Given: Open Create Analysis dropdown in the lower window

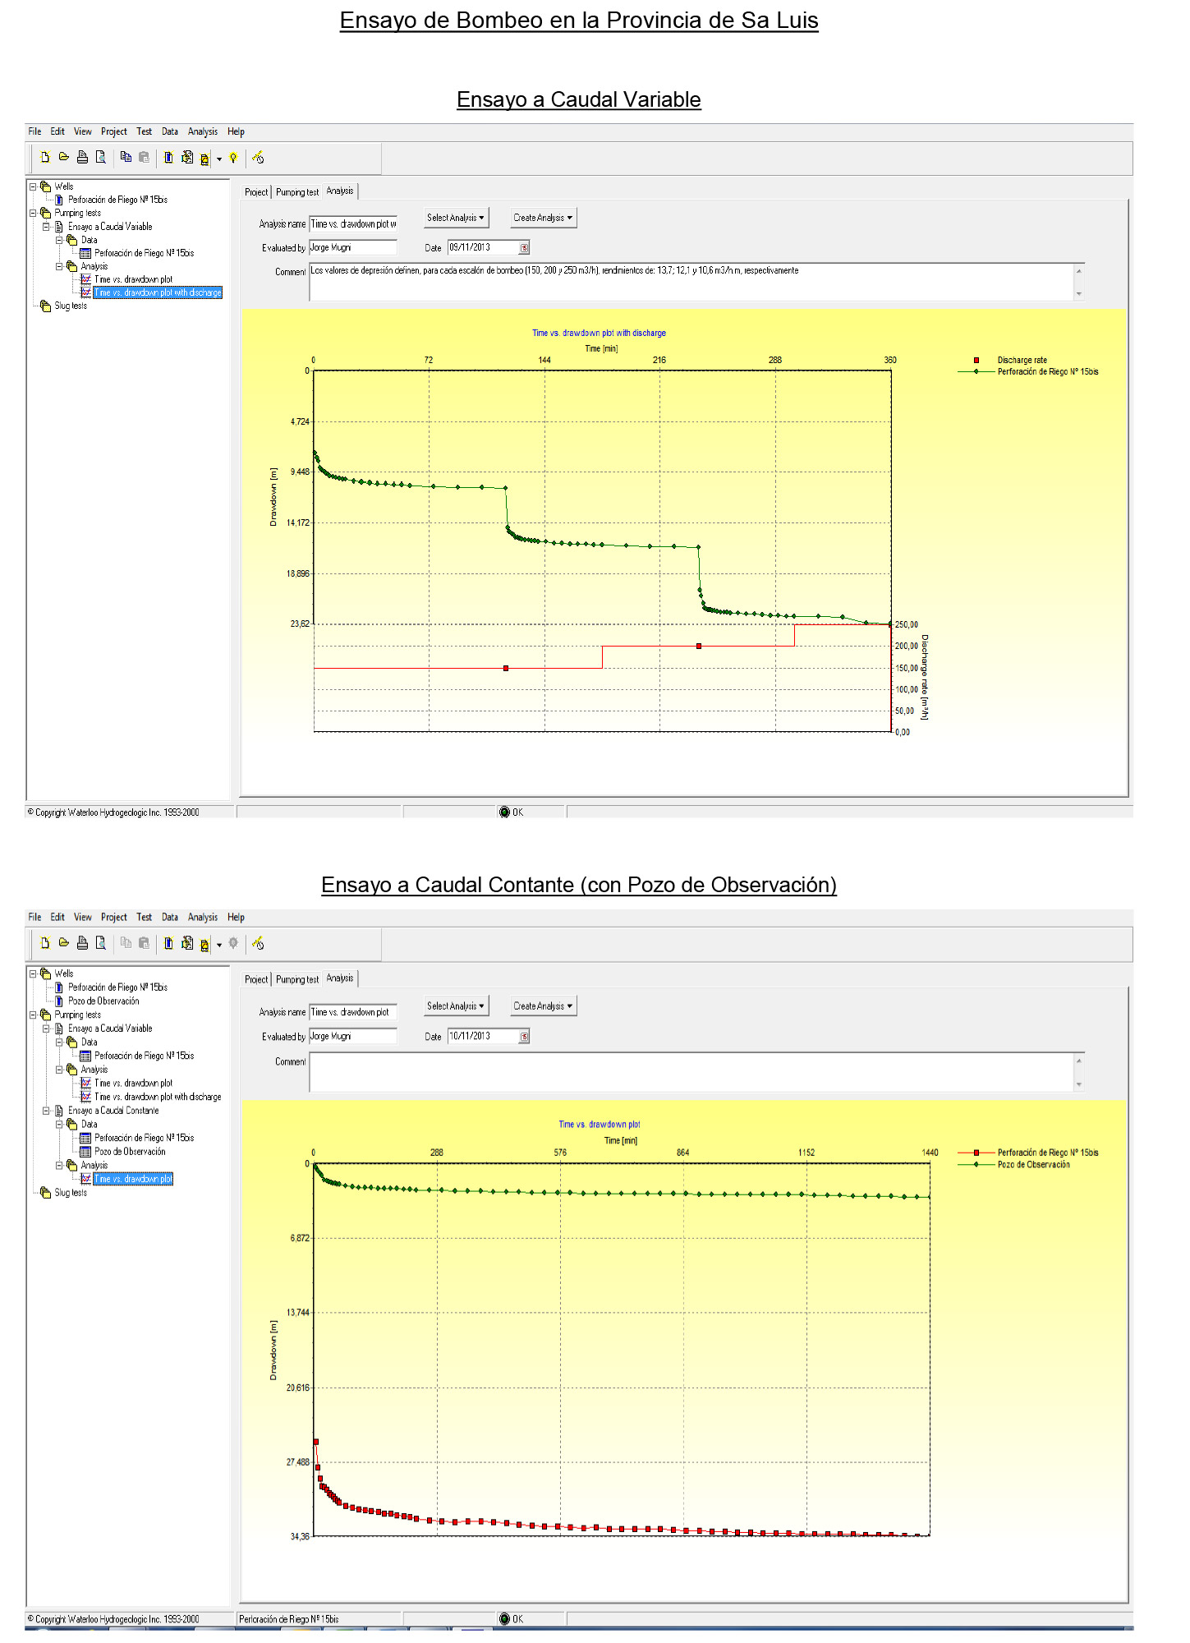Looking at the screenshot, I should point(543,1006).
